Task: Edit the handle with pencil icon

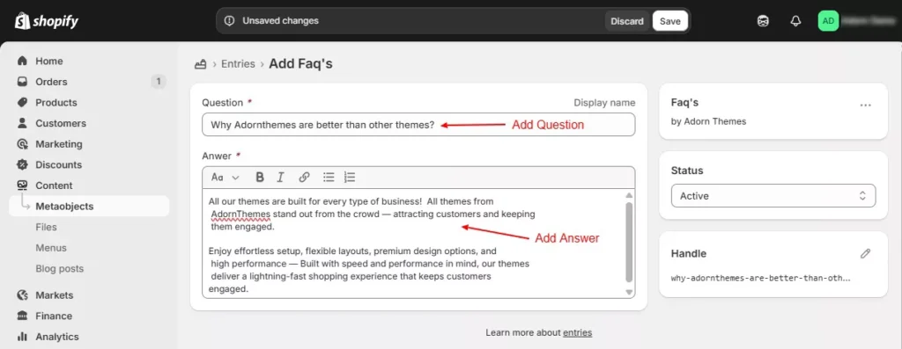Action: tap(865, 254)
